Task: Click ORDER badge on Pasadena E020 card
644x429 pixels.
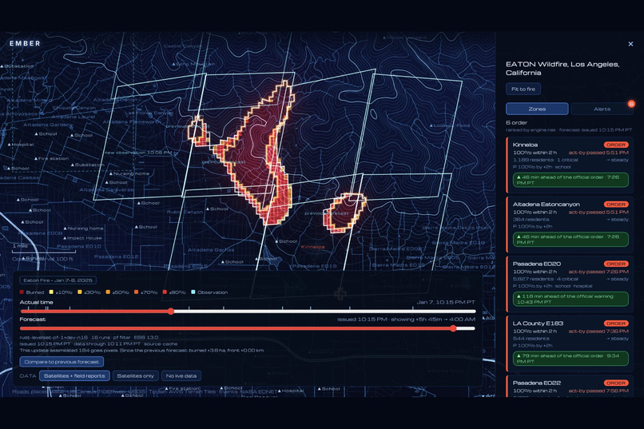Action: pyautogui.click(x=616, y=264)
